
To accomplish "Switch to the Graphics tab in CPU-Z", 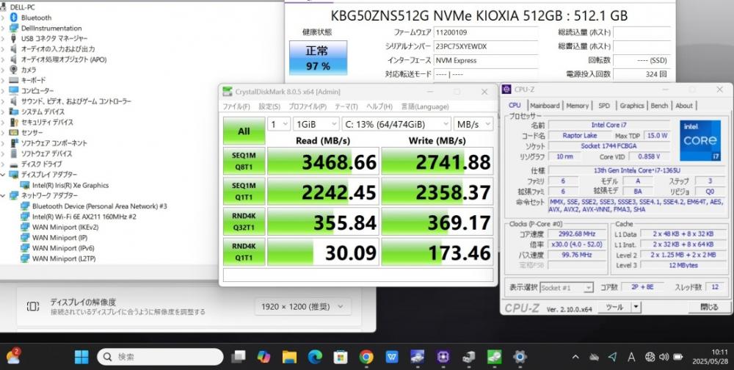I will coord(632,106).
